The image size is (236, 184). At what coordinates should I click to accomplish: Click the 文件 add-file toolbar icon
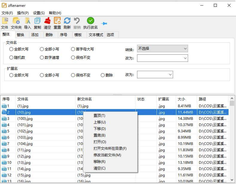(x=5, y=21)
